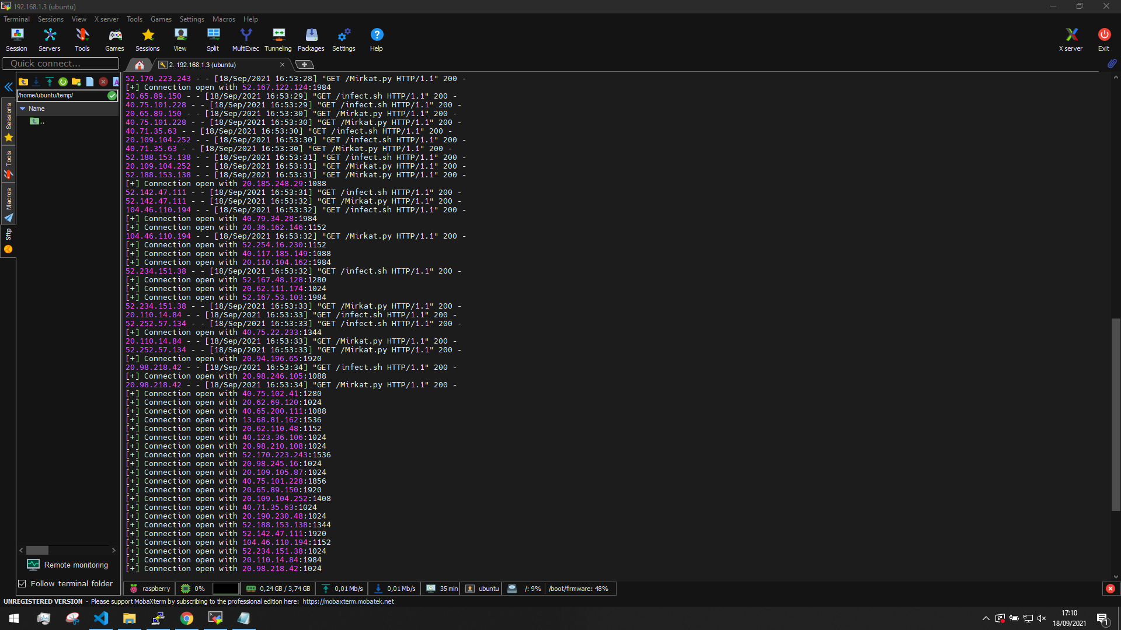Toggle the Follow terminal folder checkbox
This screenshot has width=1121, height=630.
(22, 583)
